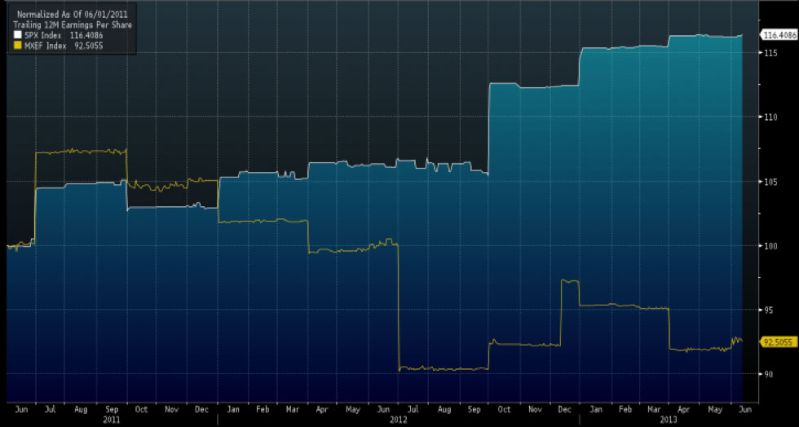Click the 110 y-axis label
The height and width of the screenshot is (427, 799).
coord(770,117)
